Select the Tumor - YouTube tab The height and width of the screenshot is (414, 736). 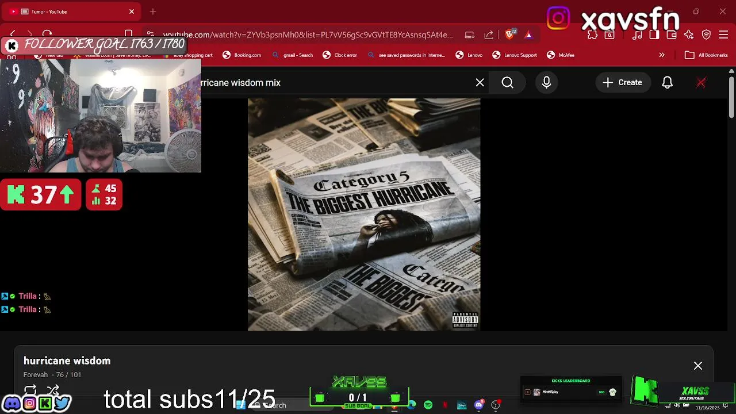point(72,11)
